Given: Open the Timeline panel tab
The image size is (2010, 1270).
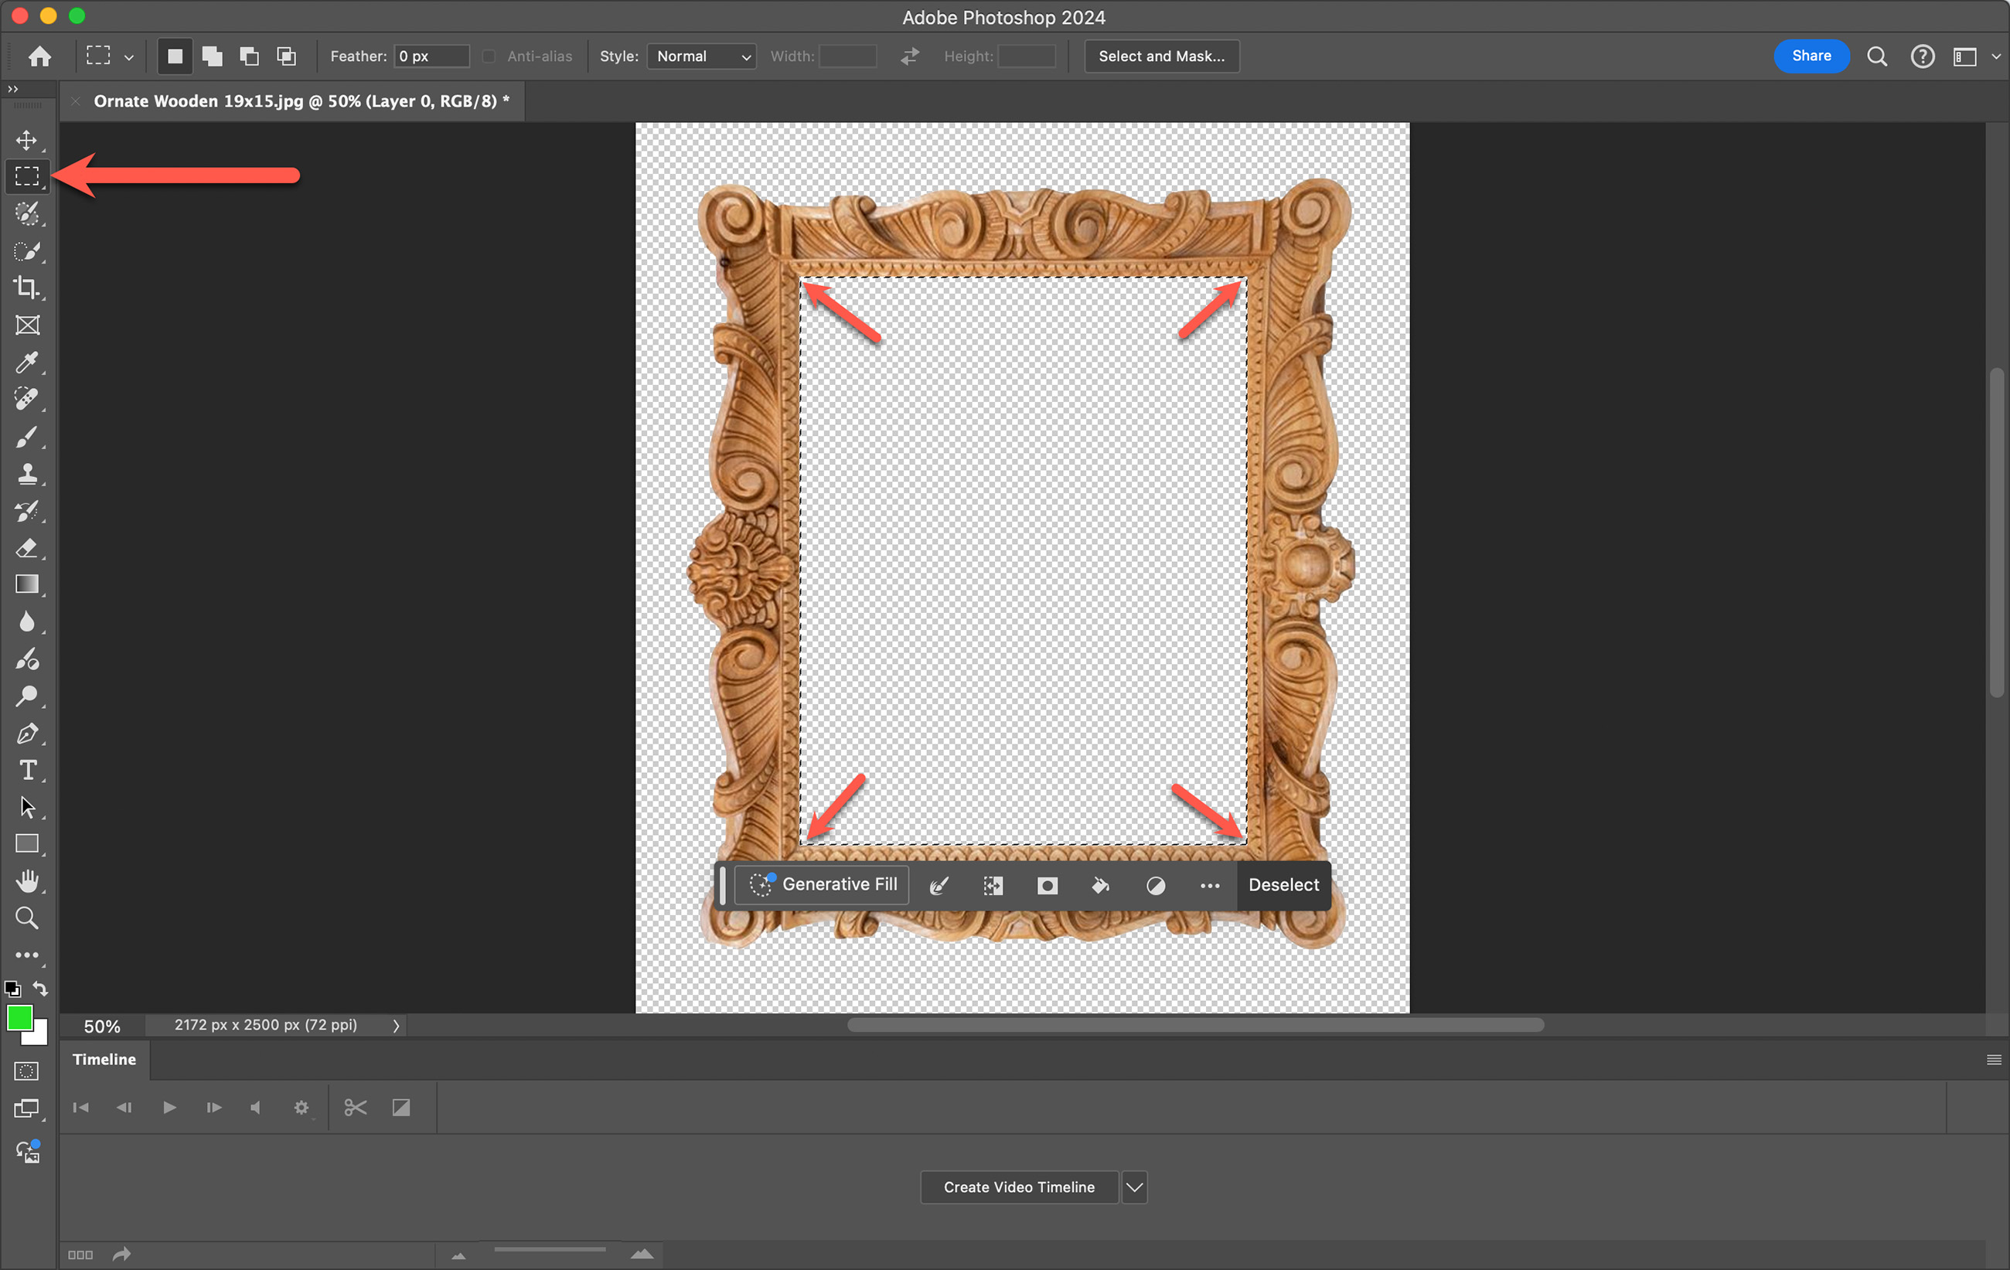Looking at the screenshot, I should (104, 1059).
